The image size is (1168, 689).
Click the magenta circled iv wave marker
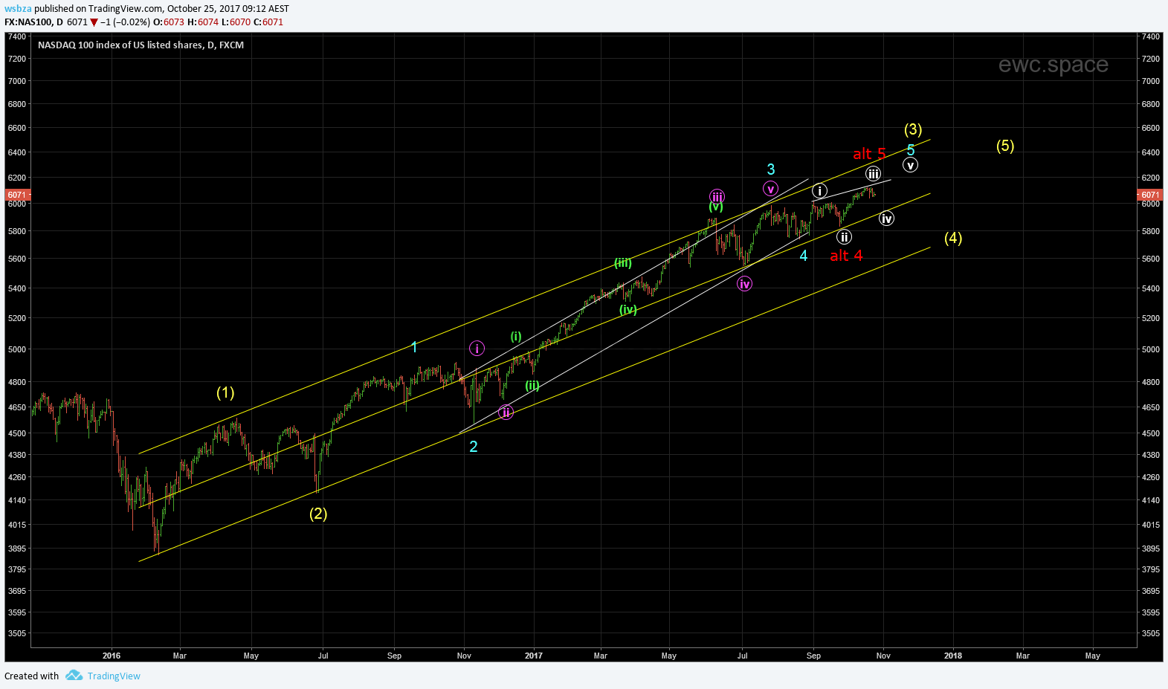[744, 284]
